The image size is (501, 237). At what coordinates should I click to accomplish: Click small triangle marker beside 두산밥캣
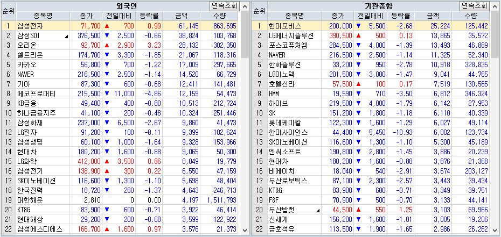[318, 211]
